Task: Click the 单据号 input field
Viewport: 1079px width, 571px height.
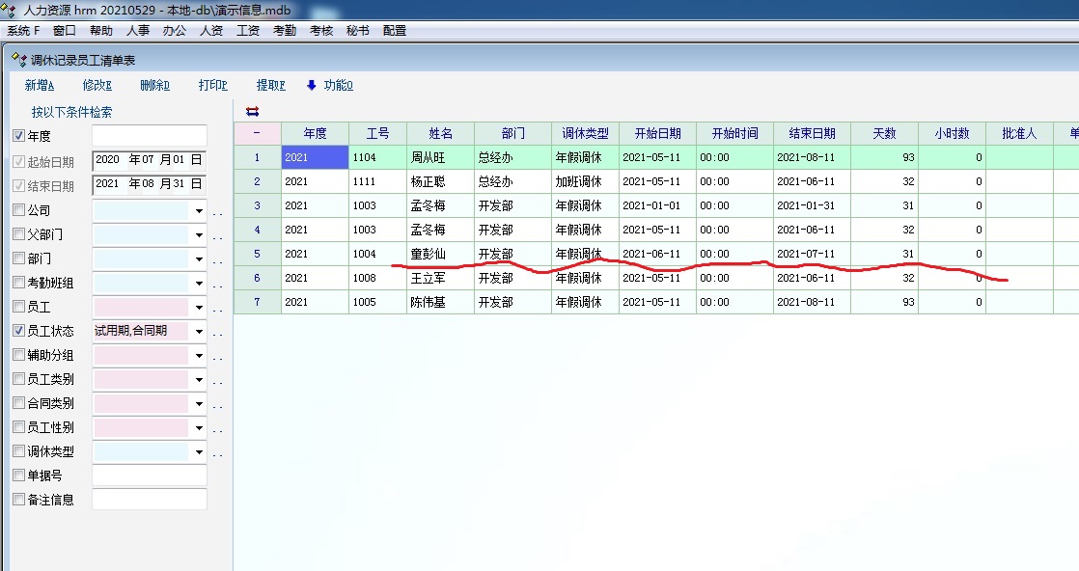Action: [x=149, y=476]
